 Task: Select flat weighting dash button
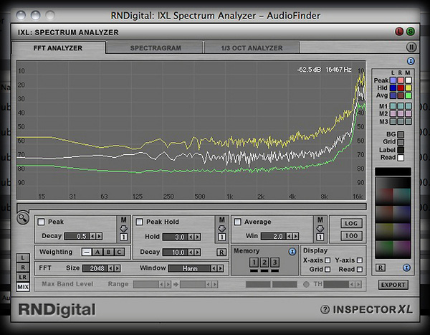(x=87, y=252)
